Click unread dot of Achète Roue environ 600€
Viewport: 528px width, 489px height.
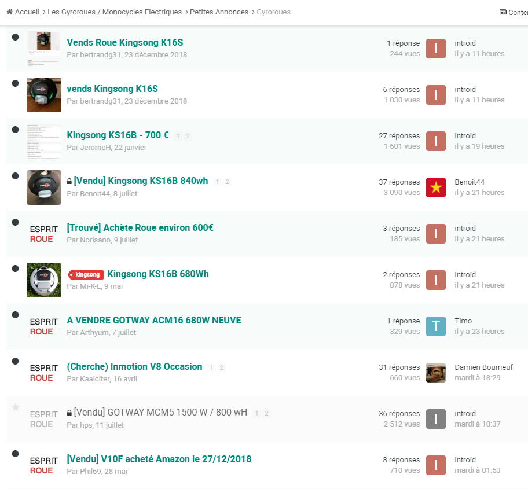pyautogui.click(x=15, y=222)
